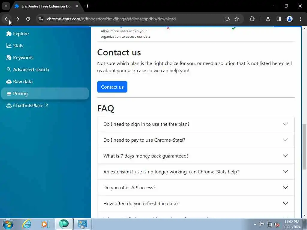The height and width of the screenshot is (230, 307).
Task: Expand '7 days money back guaranteed' FAQ
Action: click(x=196, y=156)
